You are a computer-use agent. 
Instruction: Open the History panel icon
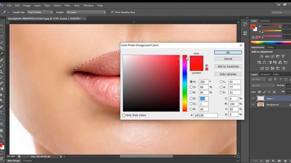pyautogui.click(x=245, y=24)
